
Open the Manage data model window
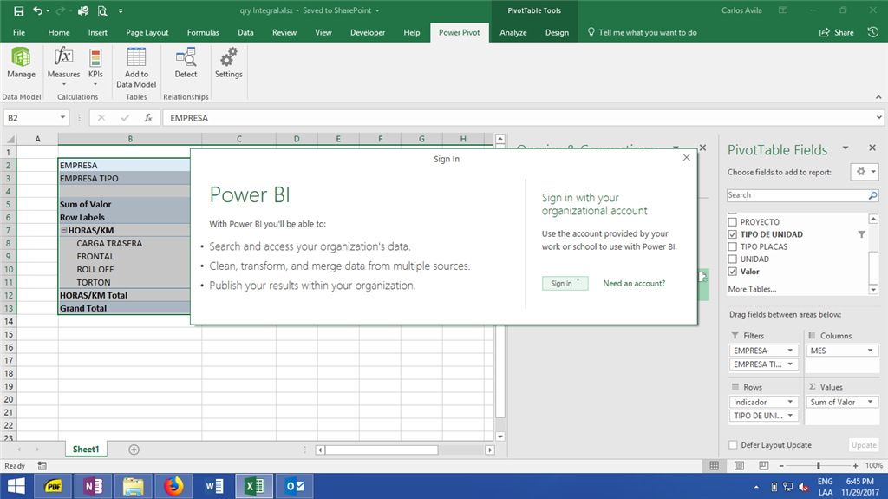tap(21, 63)
